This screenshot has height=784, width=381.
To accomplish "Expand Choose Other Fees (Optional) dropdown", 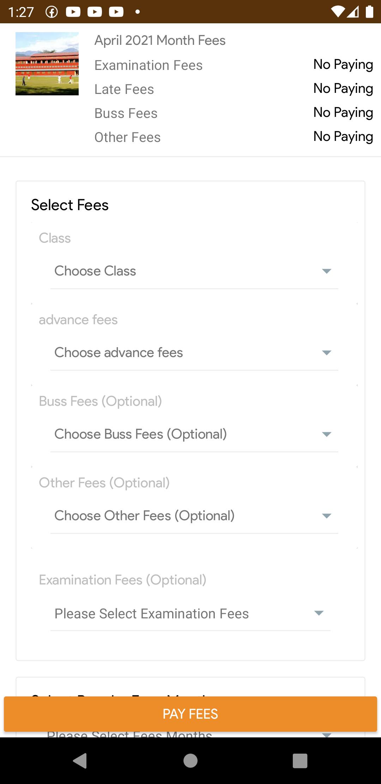I will [194, 516].
